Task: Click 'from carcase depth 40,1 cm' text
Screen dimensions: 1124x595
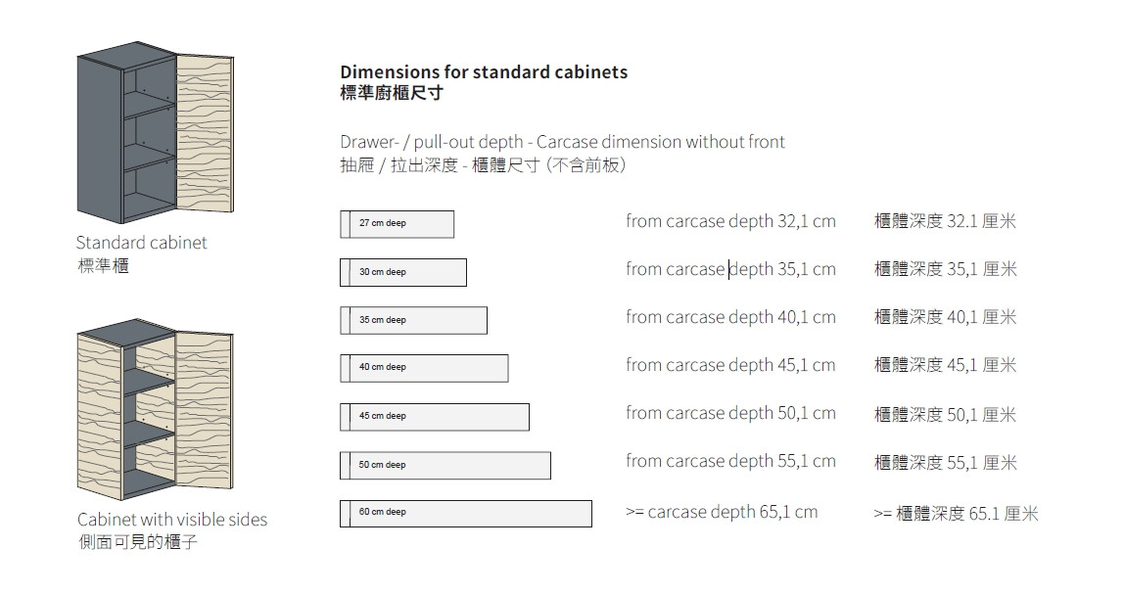Action: click(730, 317)
